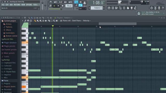The width and height of the screenshot is (166, 93).
Task: Open piano roll Tools wrench menu
Action: (25, 21)
